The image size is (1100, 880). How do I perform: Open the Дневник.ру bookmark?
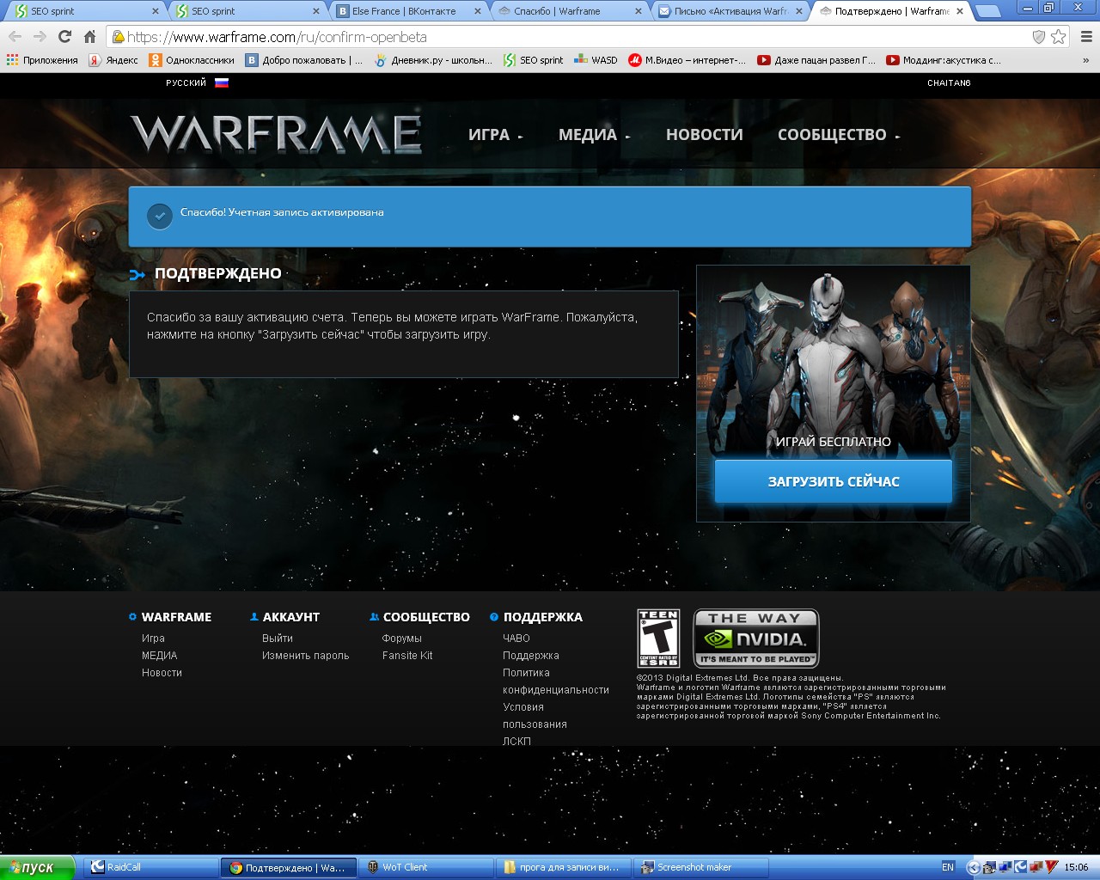[x=434, y=60]
